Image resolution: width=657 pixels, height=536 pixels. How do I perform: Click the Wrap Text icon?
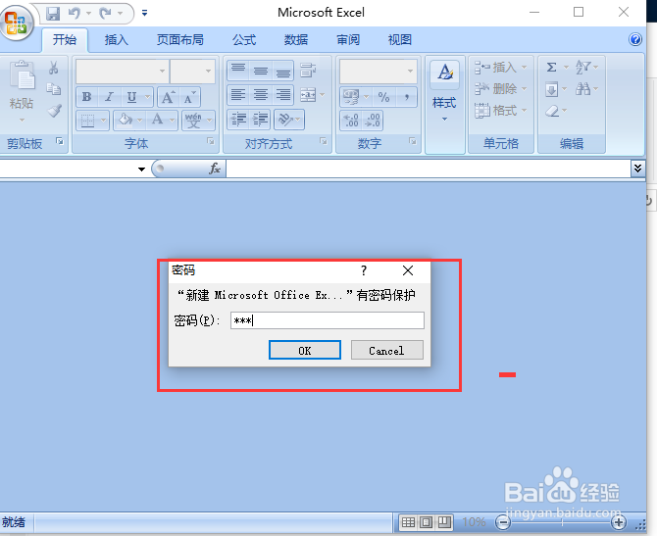click(x=308, y=71)
